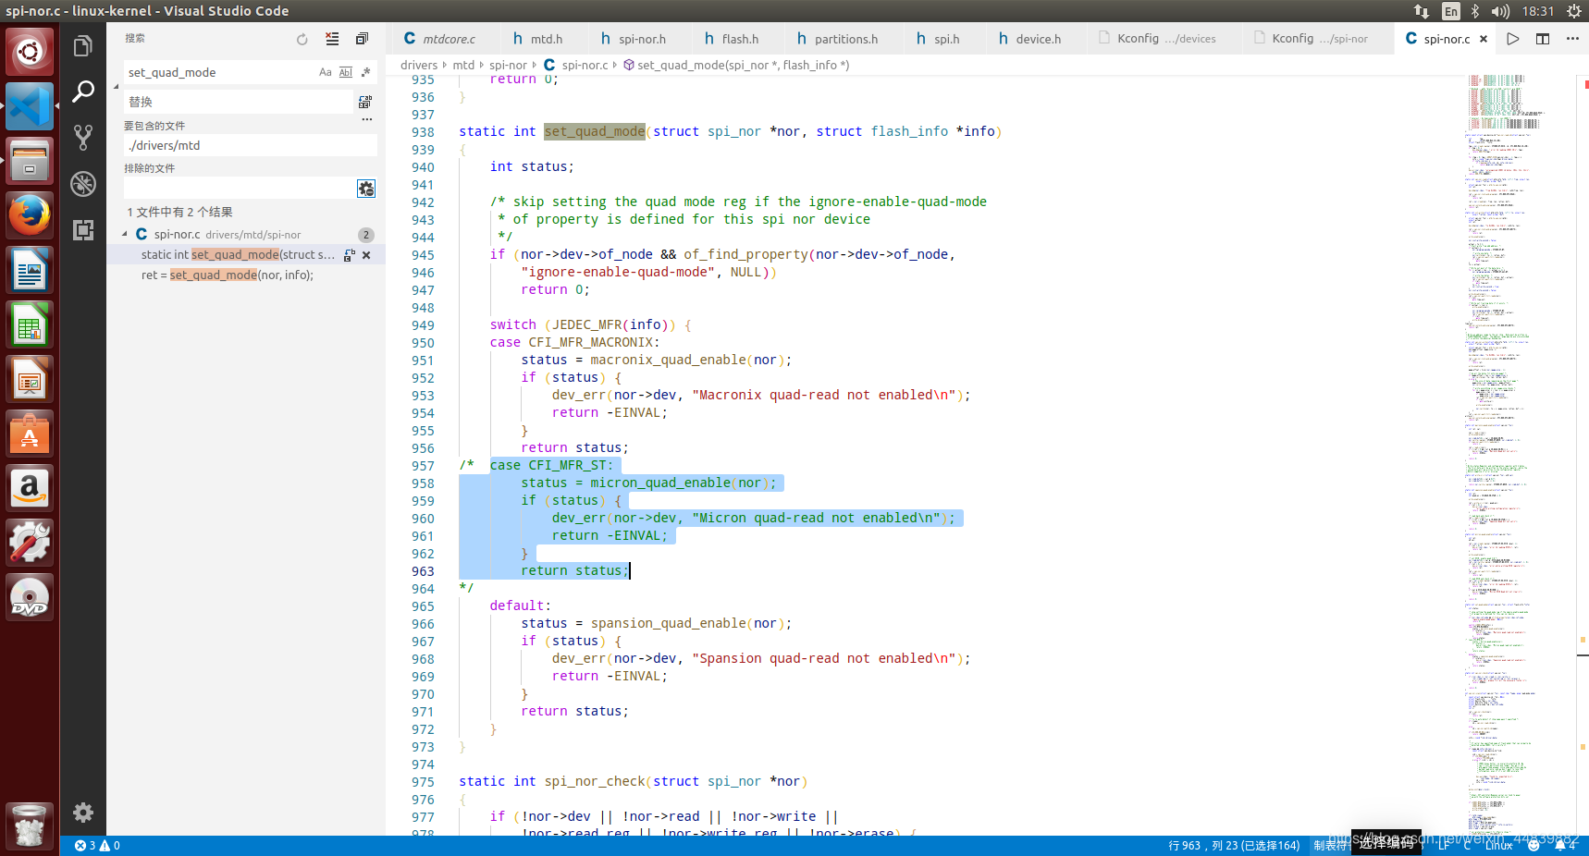This screenshot has width=1589, height=856.
Task: Open the Manage gear in activity bar
Action: [x=83, y=813]
